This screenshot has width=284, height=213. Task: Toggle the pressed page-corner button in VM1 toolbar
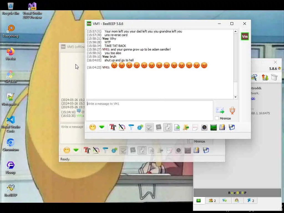168,127
